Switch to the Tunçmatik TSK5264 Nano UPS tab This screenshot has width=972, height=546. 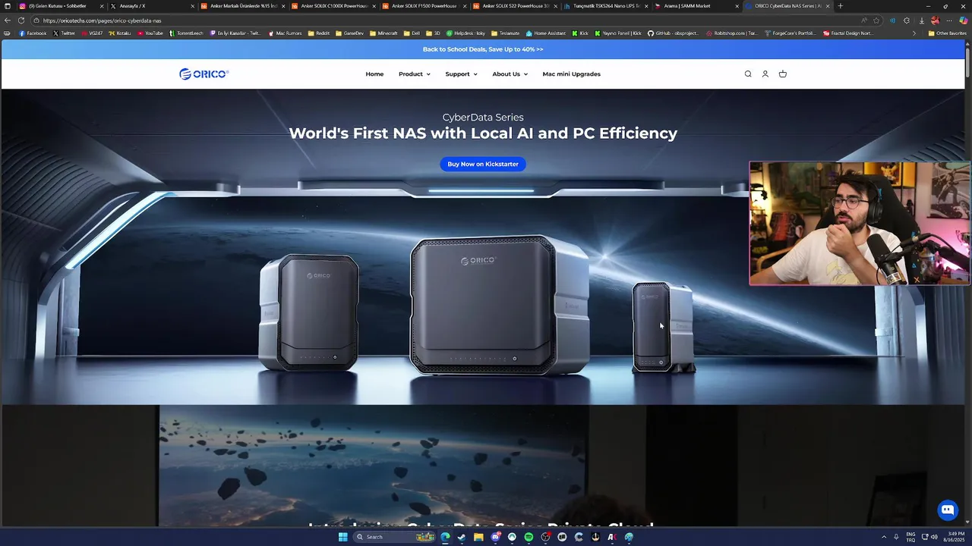tap(605, 6)
